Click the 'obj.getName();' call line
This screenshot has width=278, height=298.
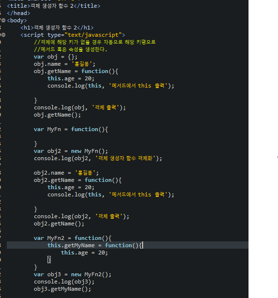click(58, 115)
